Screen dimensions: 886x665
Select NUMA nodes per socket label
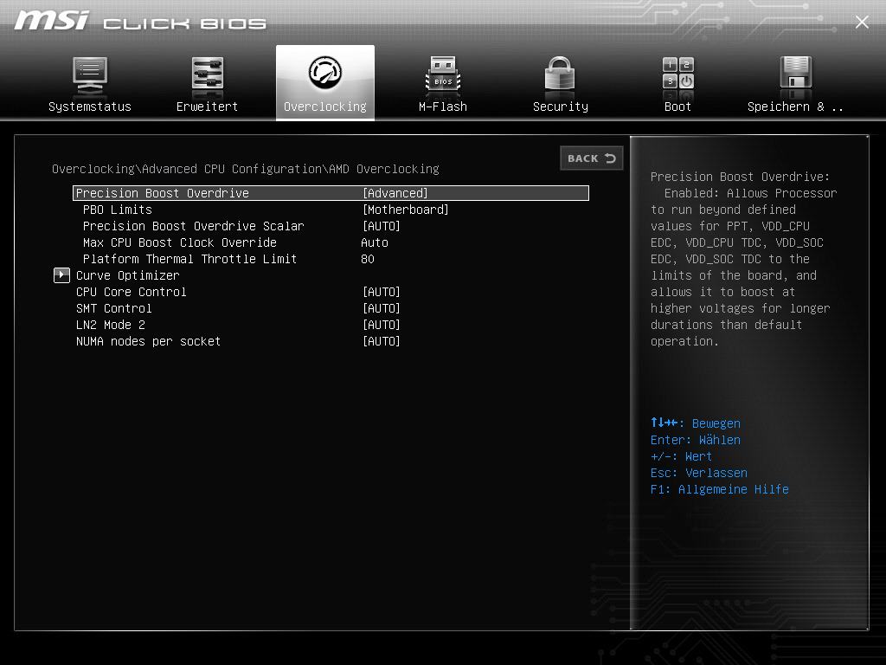point(148,341)
